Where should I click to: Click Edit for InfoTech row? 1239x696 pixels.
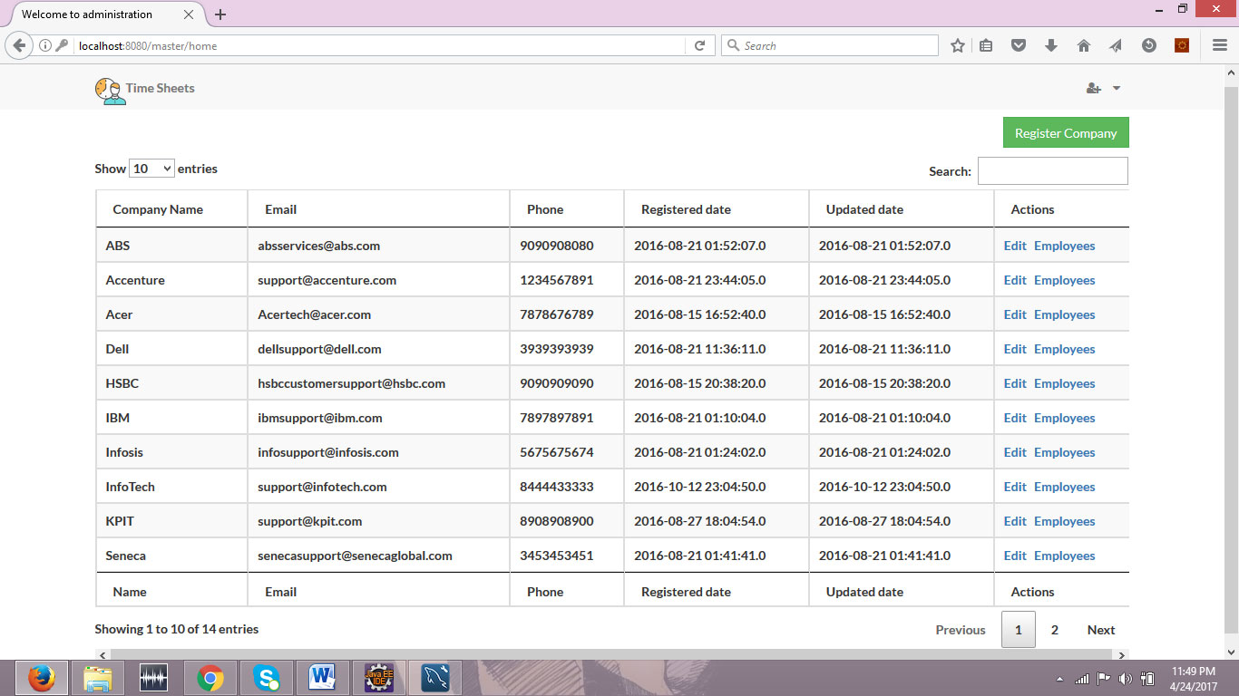[1015, 487]
